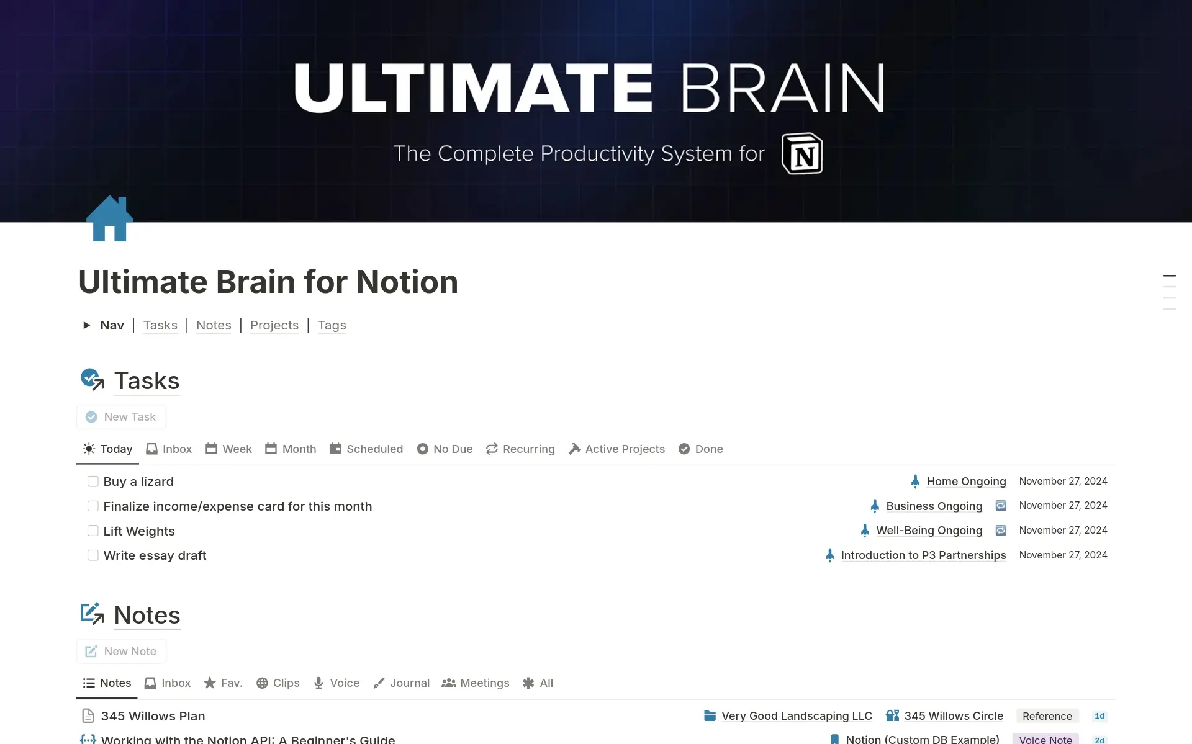Image resolution: width=1192 pixels, height=744 pixels.
Task: Follow the Notes link in nav bar
Action: (x=214, y=325)
